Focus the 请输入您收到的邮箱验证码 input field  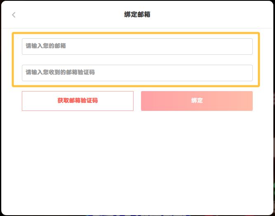pyautogui.click(x=137, y=73)
